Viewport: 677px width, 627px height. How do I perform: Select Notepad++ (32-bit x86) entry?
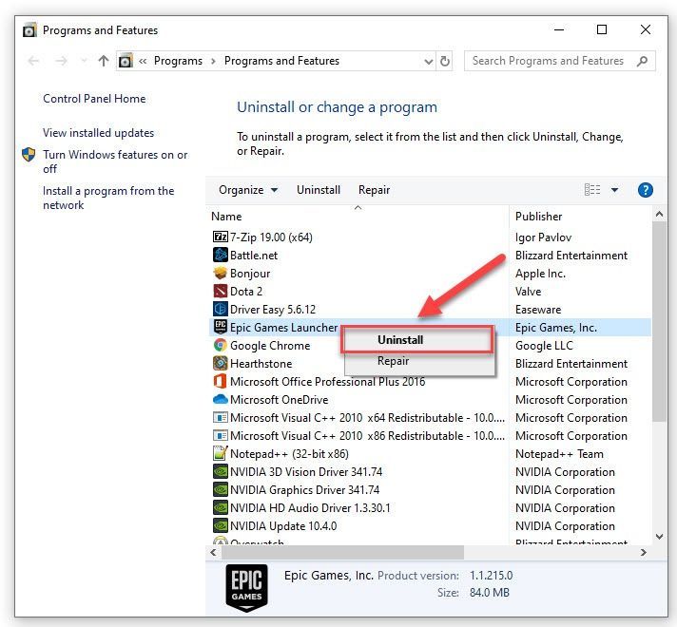pyautogui.click(x=289, y=453)
